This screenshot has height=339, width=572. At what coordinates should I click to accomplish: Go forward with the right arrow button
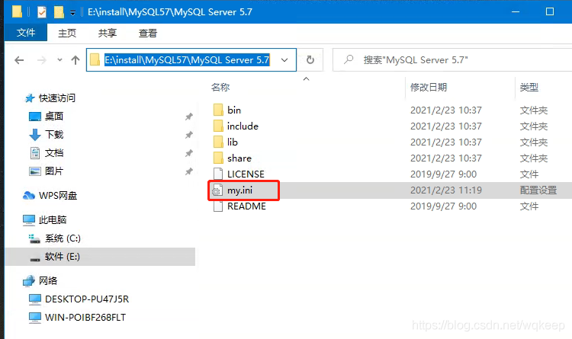coord(42,59)
